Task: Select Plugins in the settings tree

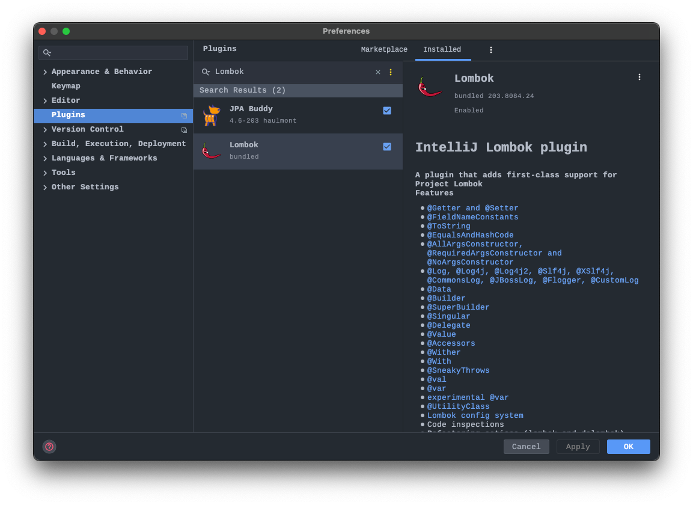Action: (x=113, y=115)
